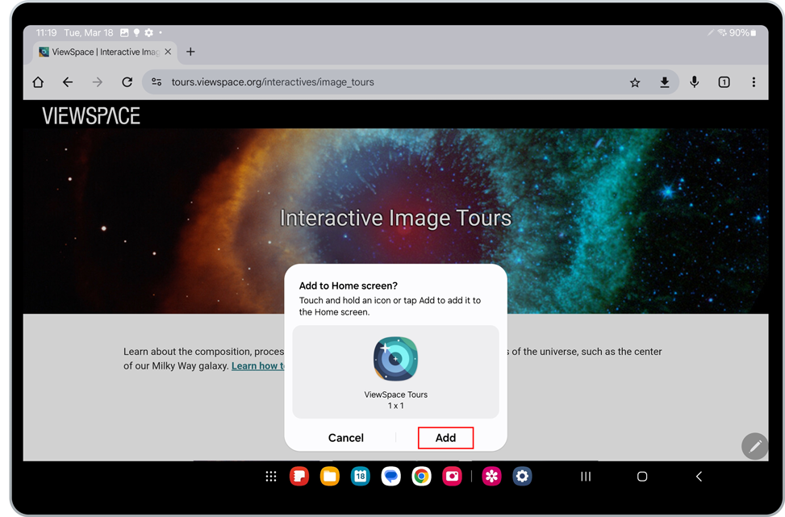Tap Add in the home screen dialog

point(445,438)
